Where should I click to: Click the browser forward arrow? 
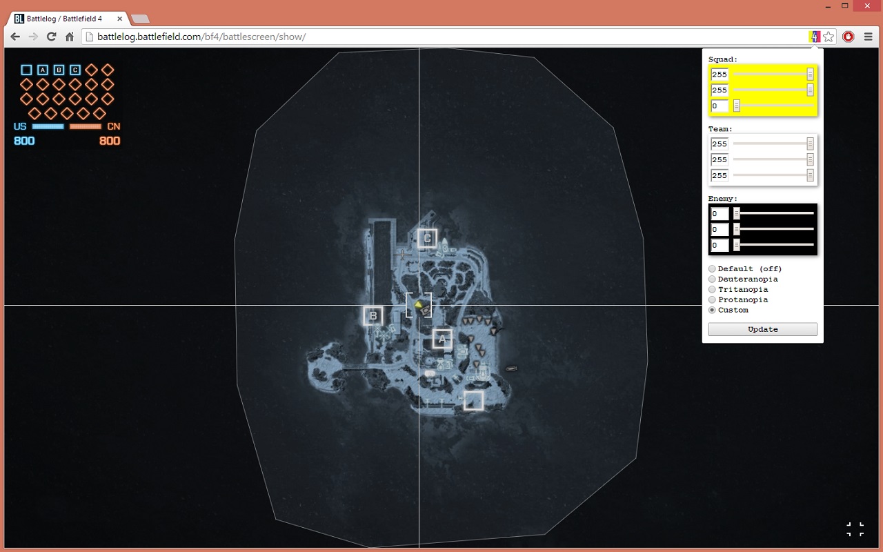coord(33,37)
